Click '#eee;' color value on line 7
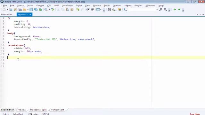 (37, 36)
